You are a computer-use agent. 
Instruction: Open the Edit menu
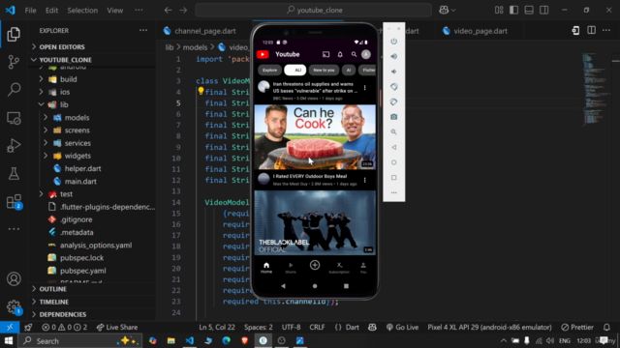coord(51,11)
